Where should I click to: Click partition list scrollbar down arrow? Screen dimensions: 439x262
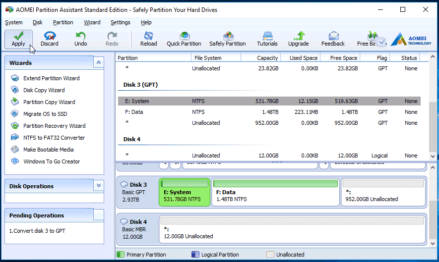pos(433,157)
